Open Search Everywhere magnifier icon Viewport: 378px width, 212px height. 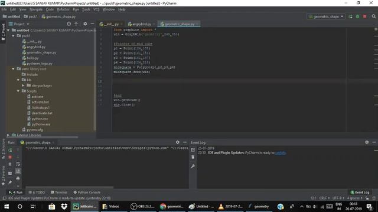point(374,16)
